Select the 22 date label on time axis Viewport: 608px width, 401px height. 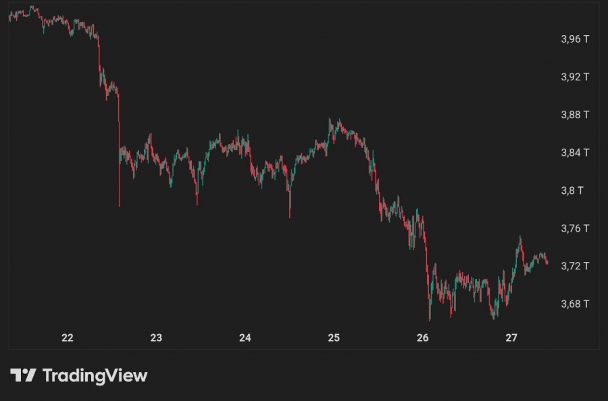(x=67, y=338)
